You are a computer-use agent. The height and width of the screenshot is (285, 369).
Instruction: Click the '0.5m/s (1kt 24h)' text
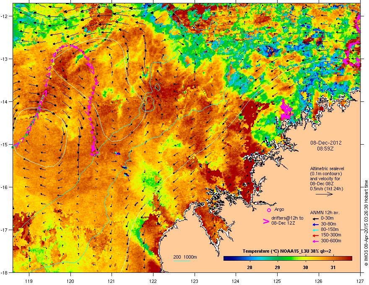(x=326, y=189)
